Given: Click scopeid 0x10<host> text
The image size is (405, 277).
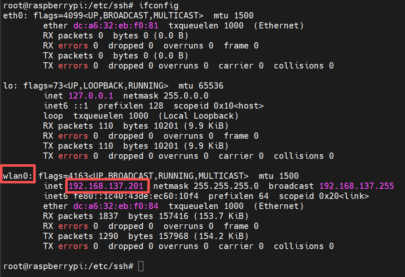Looking at the screenshot, I should pyautogui.click(x=219, y=106).
